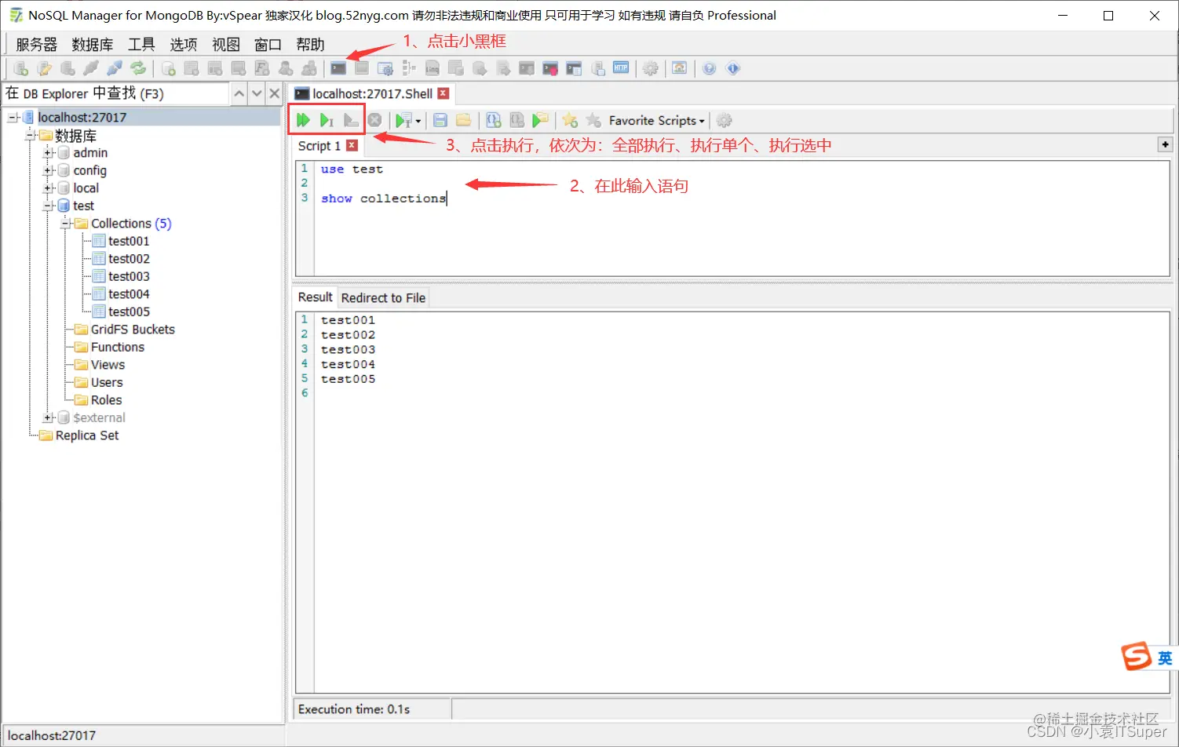Click the find-previous up arrow in DB Explorer
Screen dimensions: 1179x747
coord(239,93)
